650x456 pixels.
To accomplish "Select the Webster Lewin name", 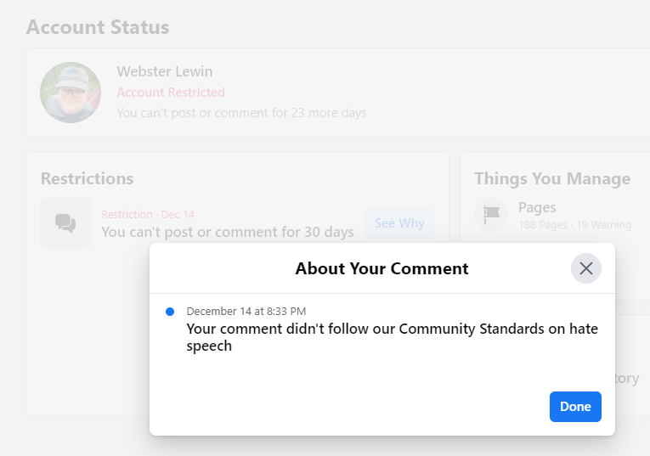I will tap(165, 71).
